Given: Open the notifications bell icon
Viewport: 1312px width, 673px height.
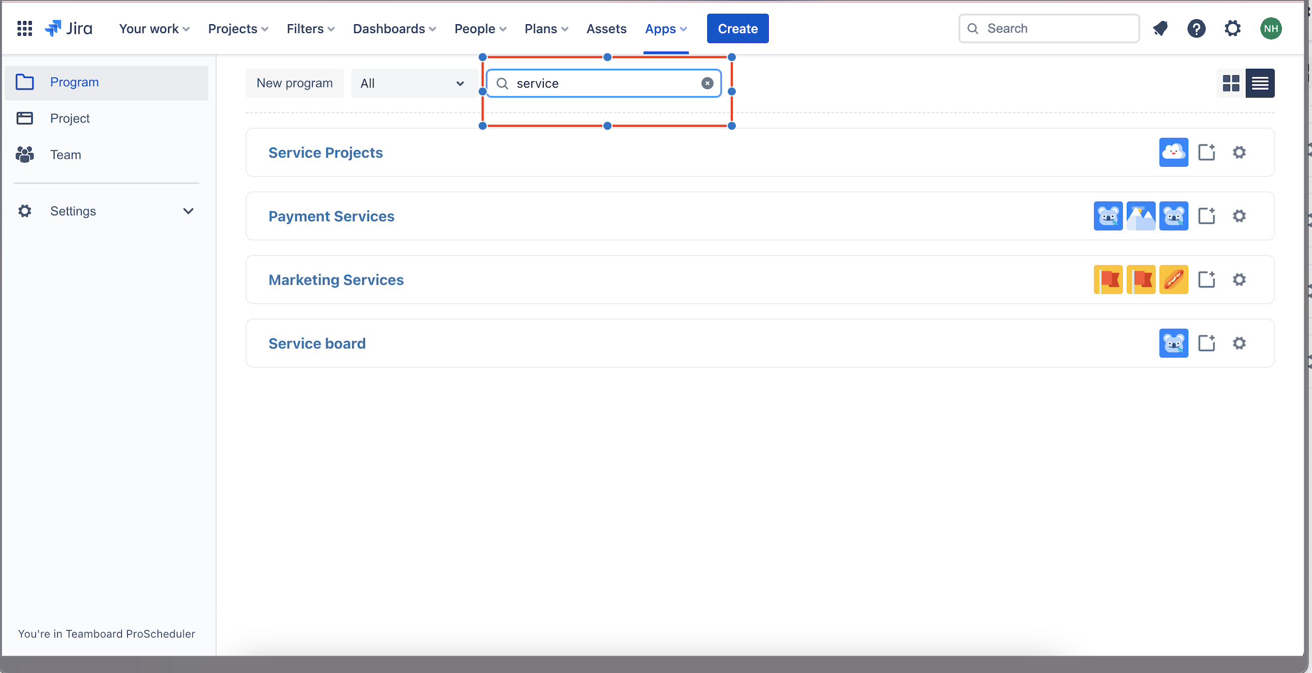Looking at the screenshot, I should (1160, 28).
